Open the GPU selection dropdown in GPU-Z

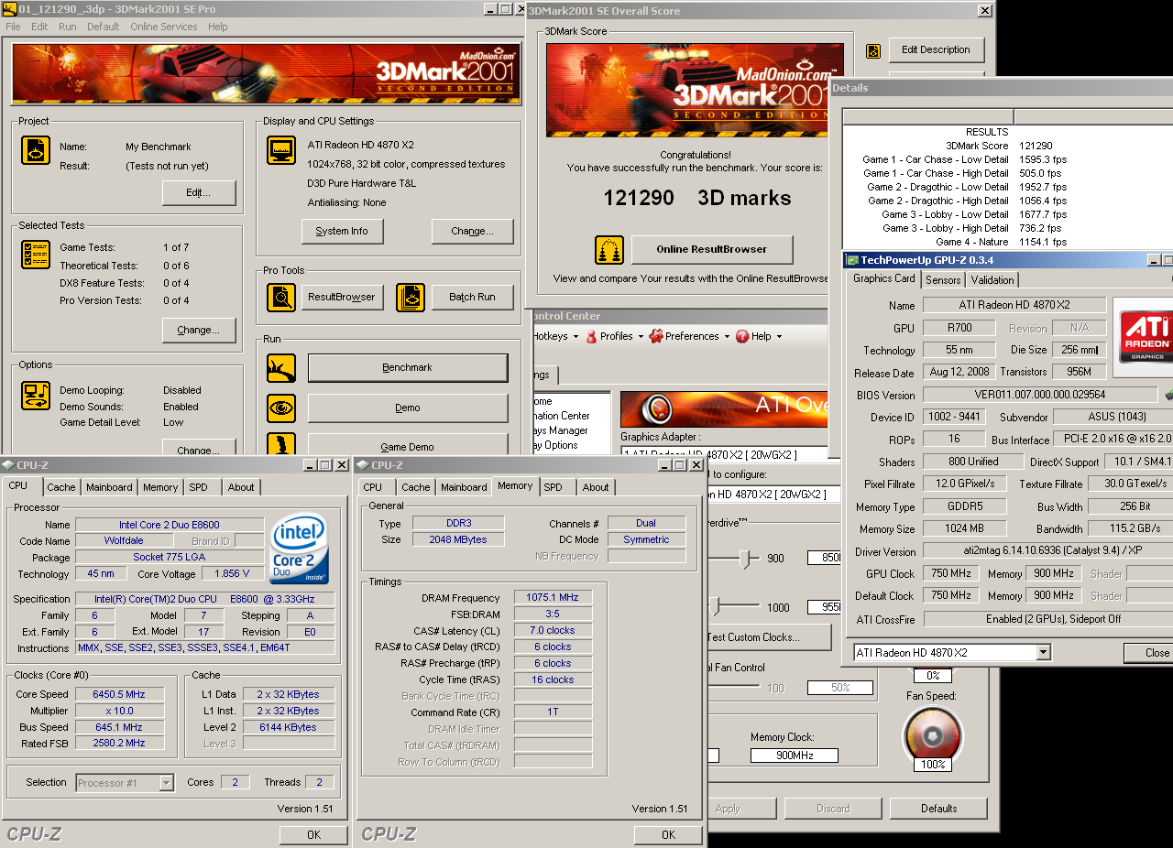click(x=1043, y=653)
